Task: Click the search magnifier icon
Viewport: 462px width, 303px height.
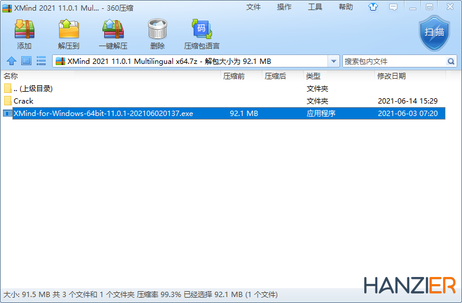Action: pos(451,61)
